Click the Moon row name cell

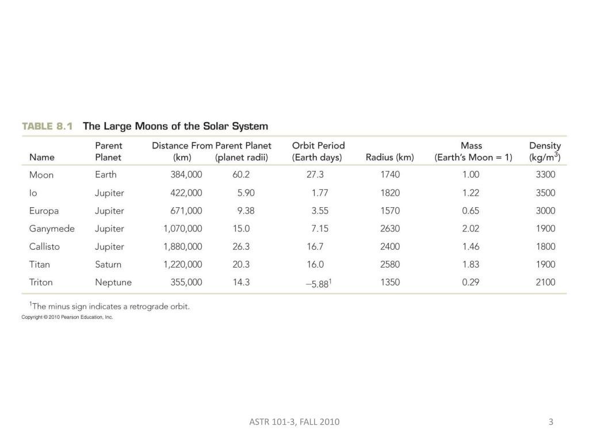tap(41, 175)
